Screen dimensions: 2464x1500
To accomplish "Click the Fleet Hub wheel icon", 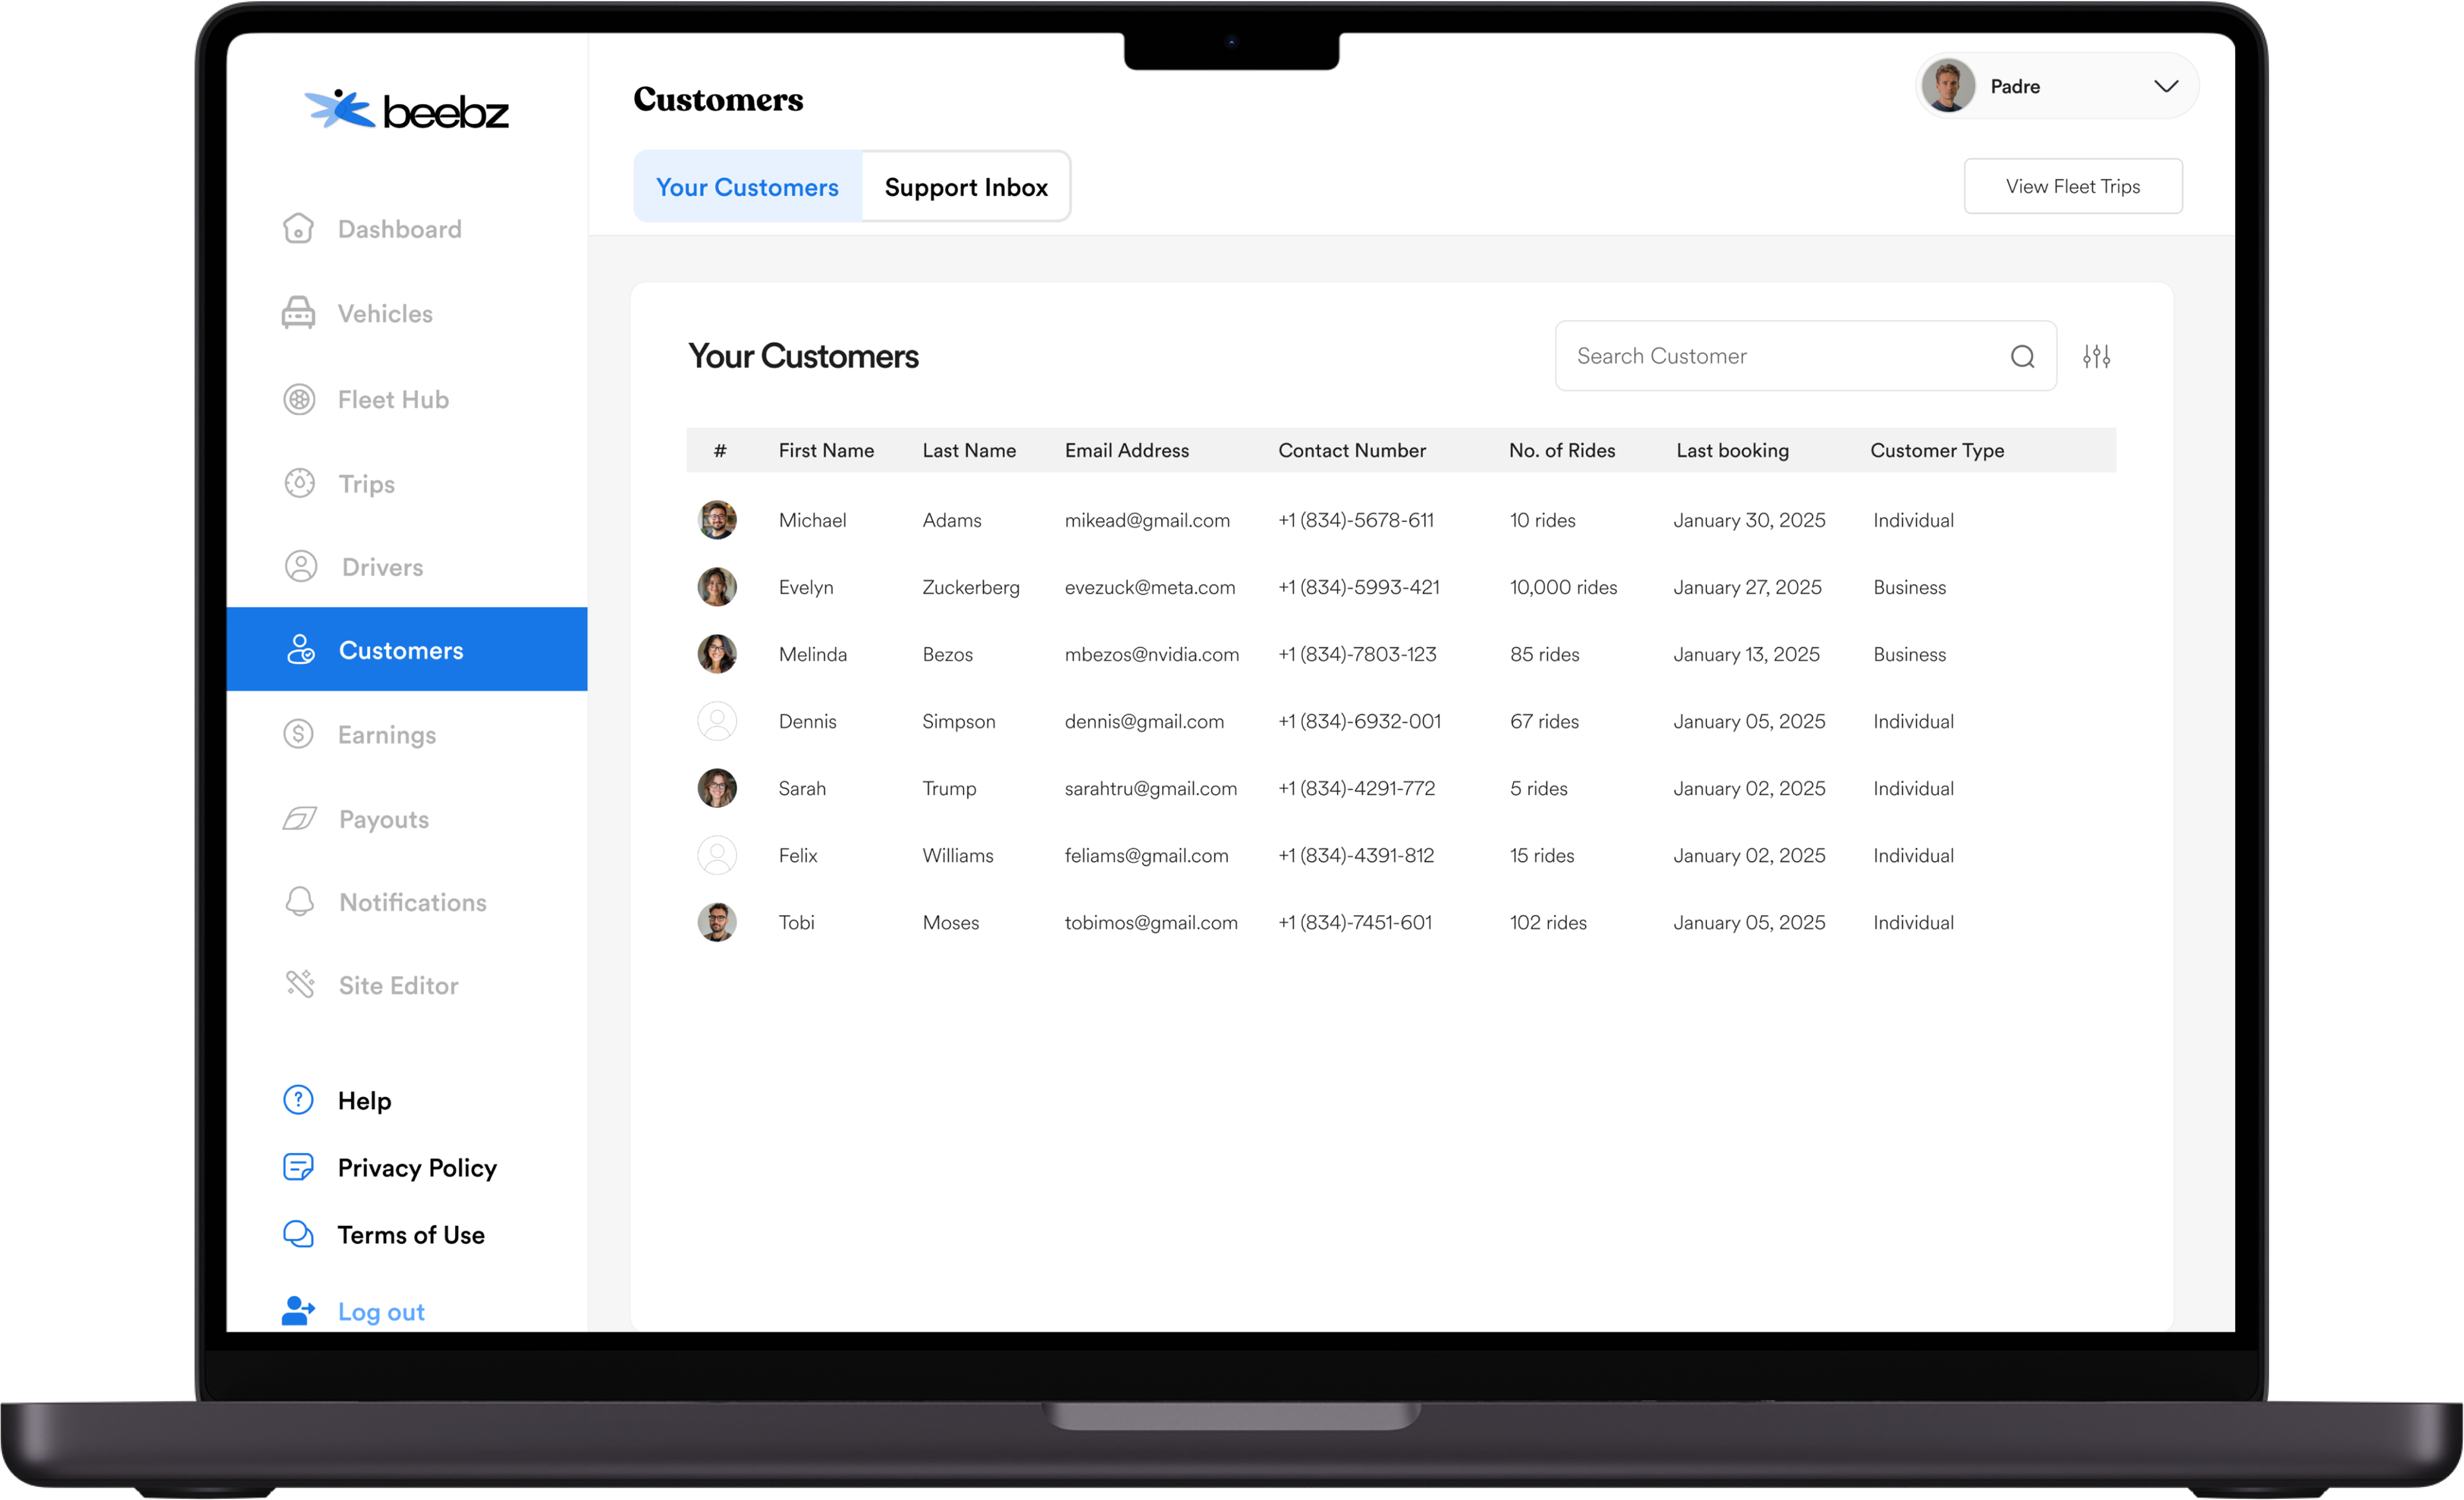I will [x=299, y=399].
